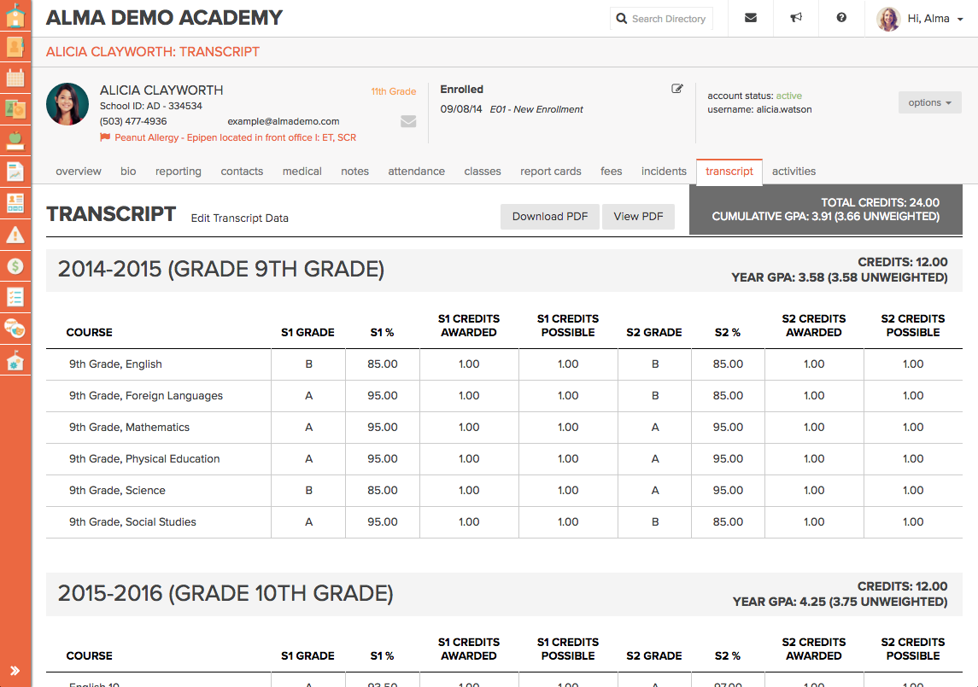Open the messages envelope icon in header
Image resolution: width=978 pixels, height=687 pixels.
[x=750, y=18]
